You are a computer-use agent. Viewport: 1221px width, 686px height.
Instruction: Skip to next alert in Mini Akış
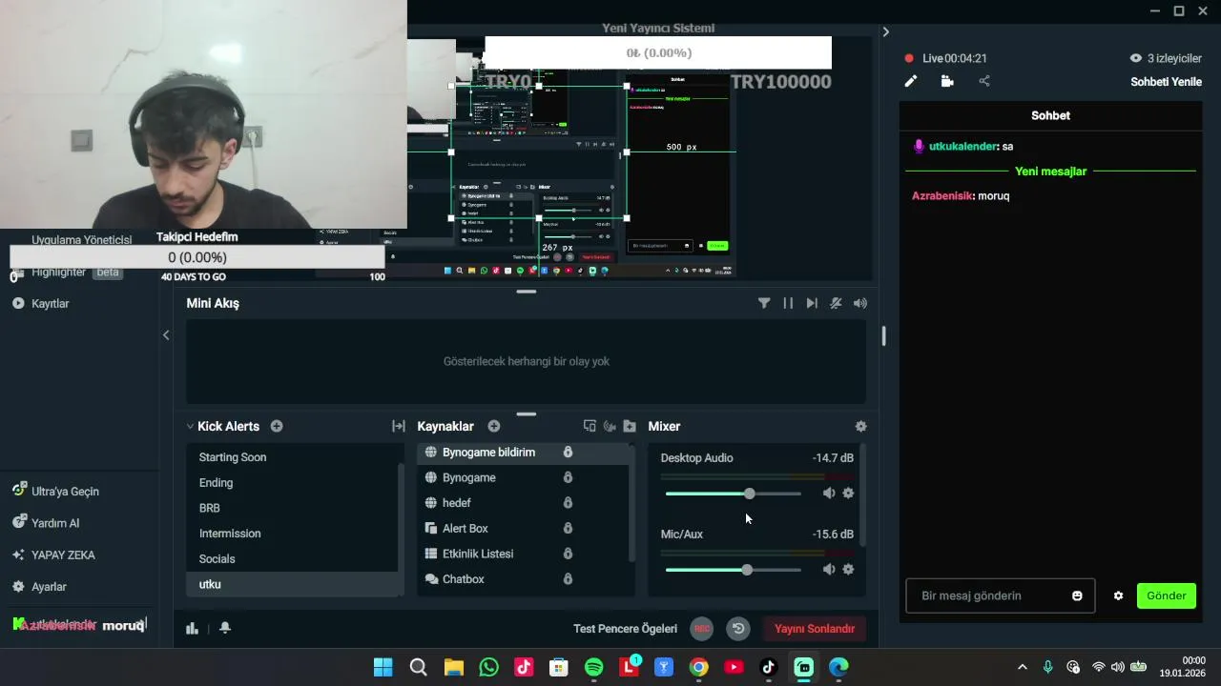(x=812, y=303)
